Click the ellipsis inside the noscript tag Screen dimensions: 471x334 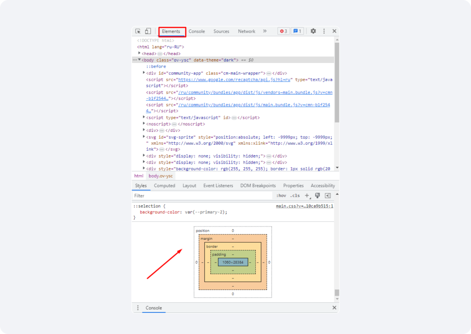(174, 124)
